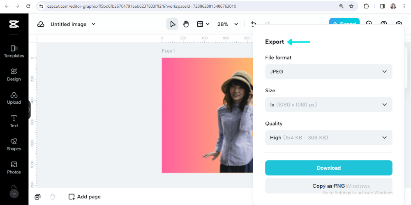
Task: Expand the layout options chevron
Action: pos(208,24)
